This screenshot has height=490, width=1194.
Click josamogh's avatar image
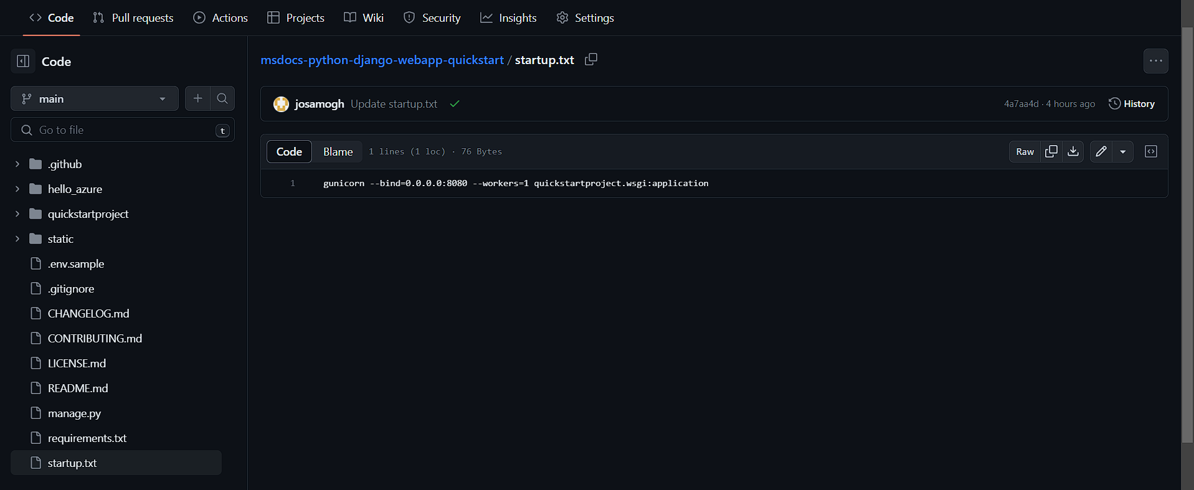[281, 104]
